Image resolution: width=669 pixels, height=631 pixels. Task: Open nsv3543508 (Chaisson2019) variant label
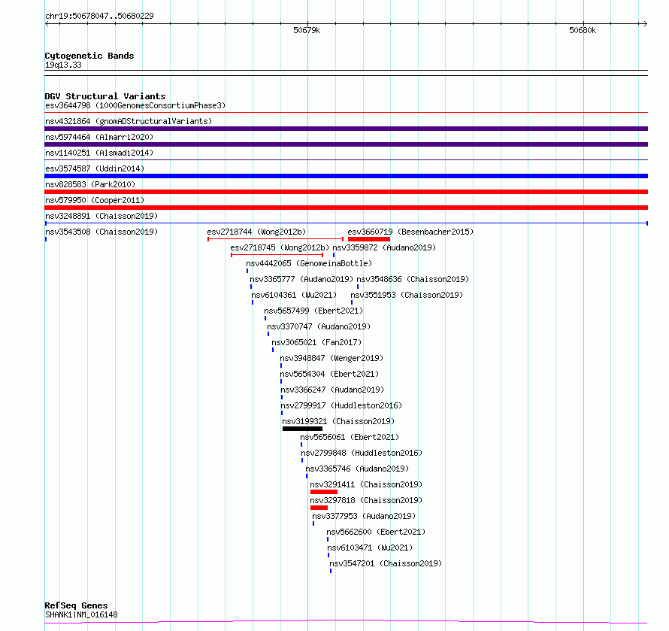tap(101, 232)
